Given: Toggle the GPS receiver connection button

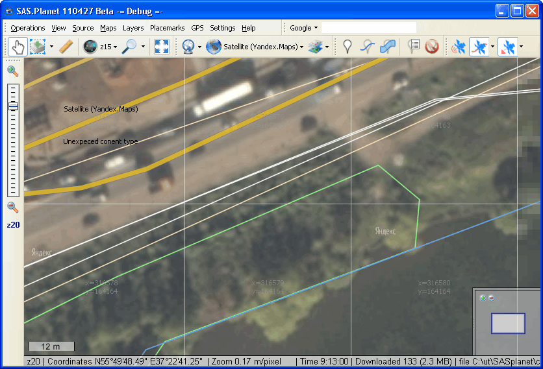Looking at the screenshot, I should (x=459, y=47).
